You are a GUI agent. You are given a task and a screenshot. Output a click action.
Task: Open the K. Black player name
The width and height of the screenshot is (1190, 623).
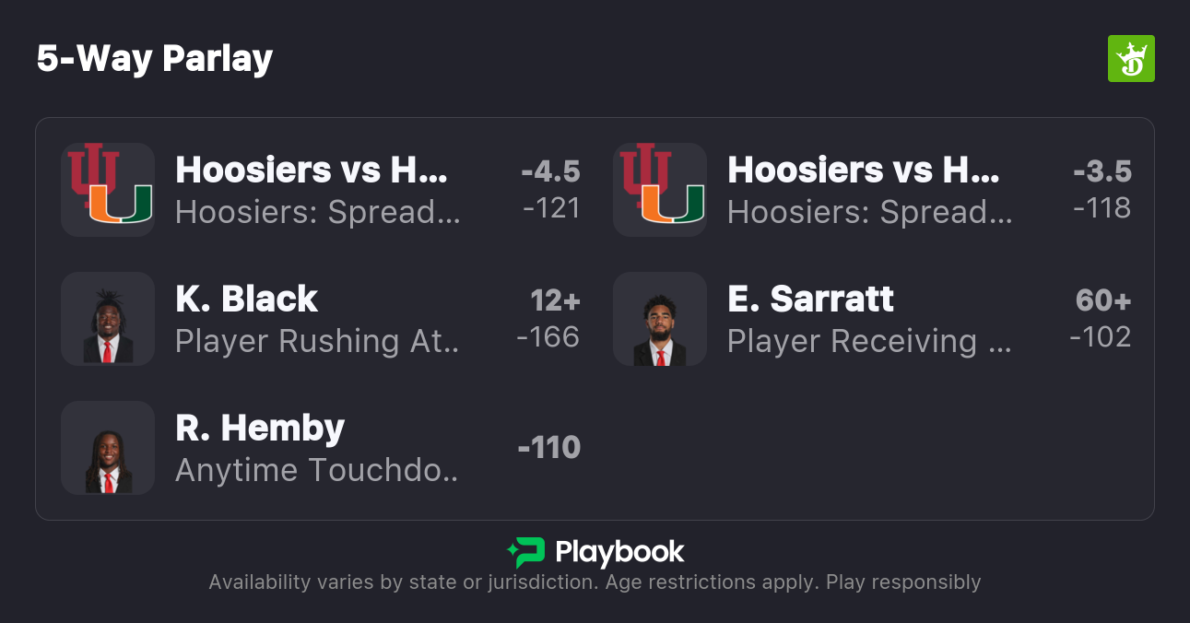246,299
